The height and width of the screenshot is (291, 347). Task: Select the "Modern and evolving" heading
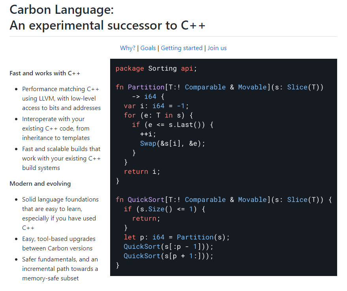pos(40,184)
